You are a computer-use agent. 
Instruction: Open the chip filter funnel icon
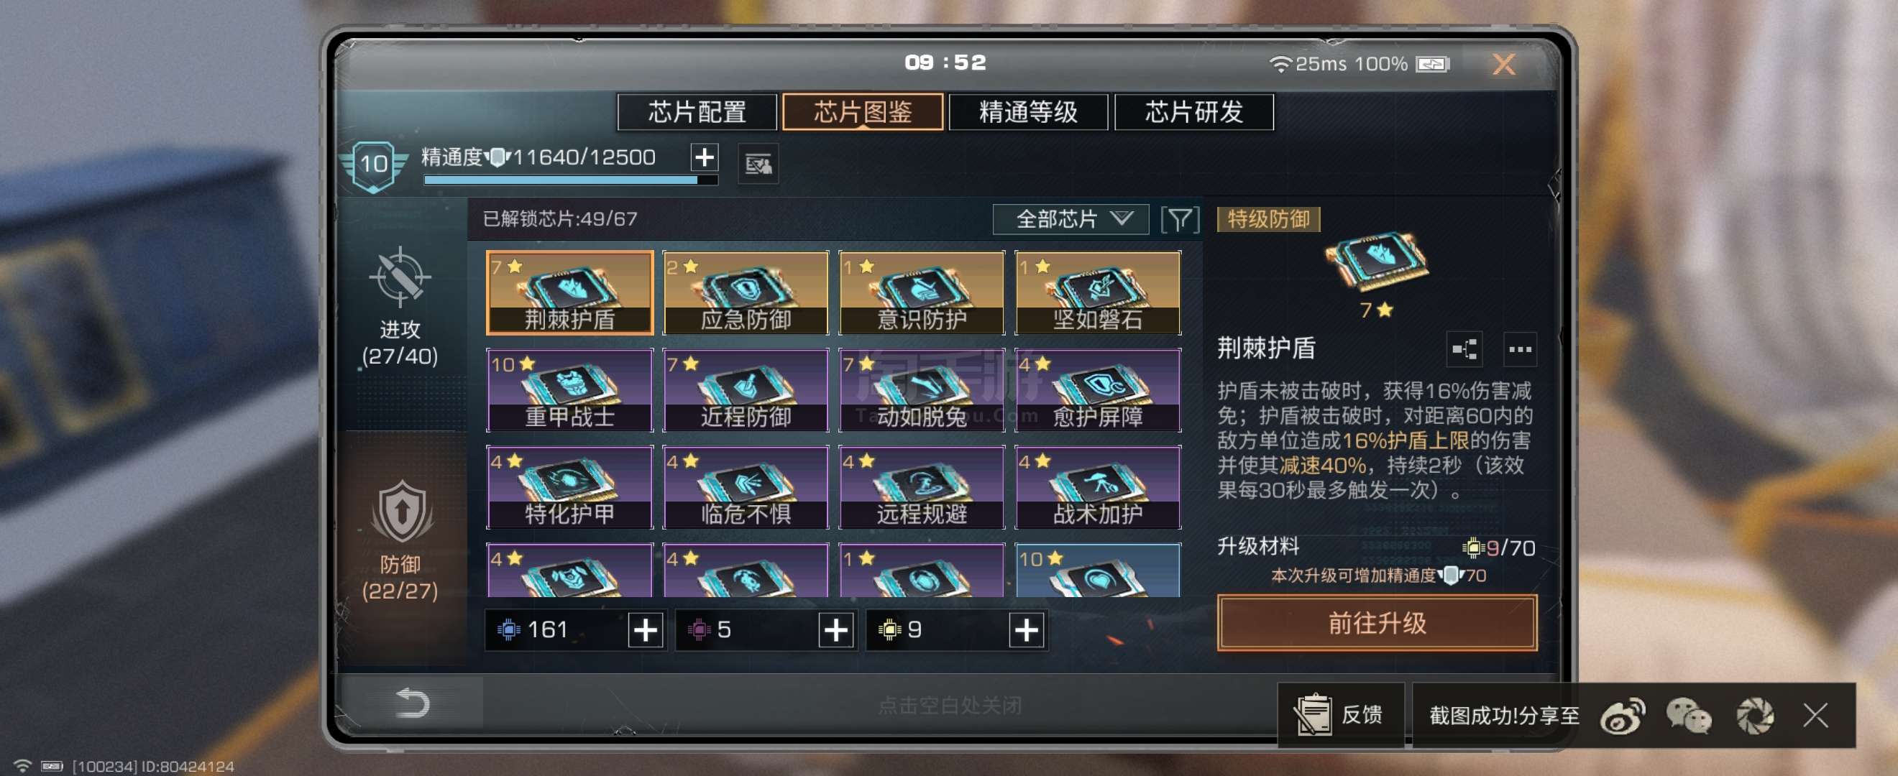[x=1179, y=219]
